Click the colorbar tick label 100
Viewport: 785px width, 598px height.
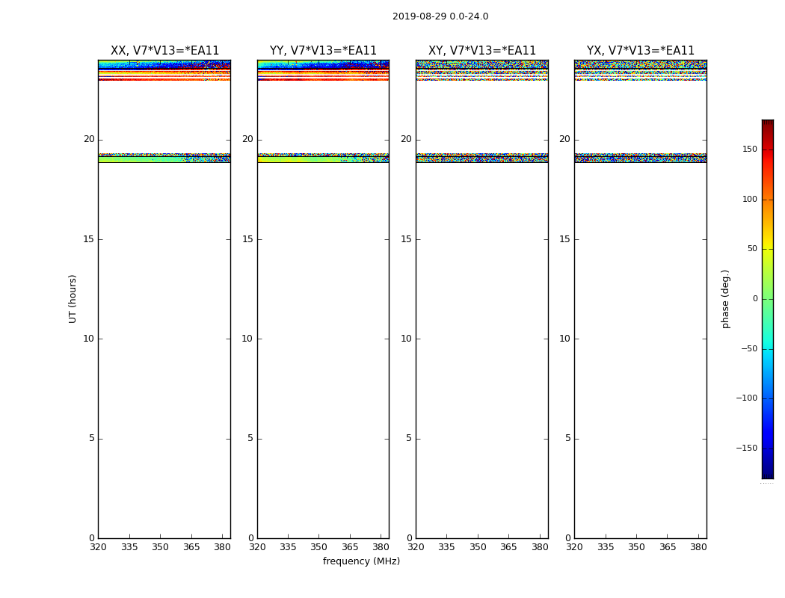point(750,199)
